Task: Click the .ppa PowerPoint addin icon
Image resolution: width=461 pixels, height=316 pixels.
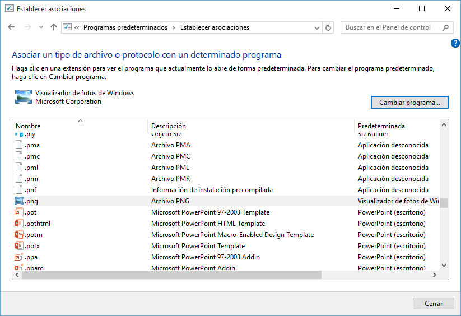Action: click(19, 257)
